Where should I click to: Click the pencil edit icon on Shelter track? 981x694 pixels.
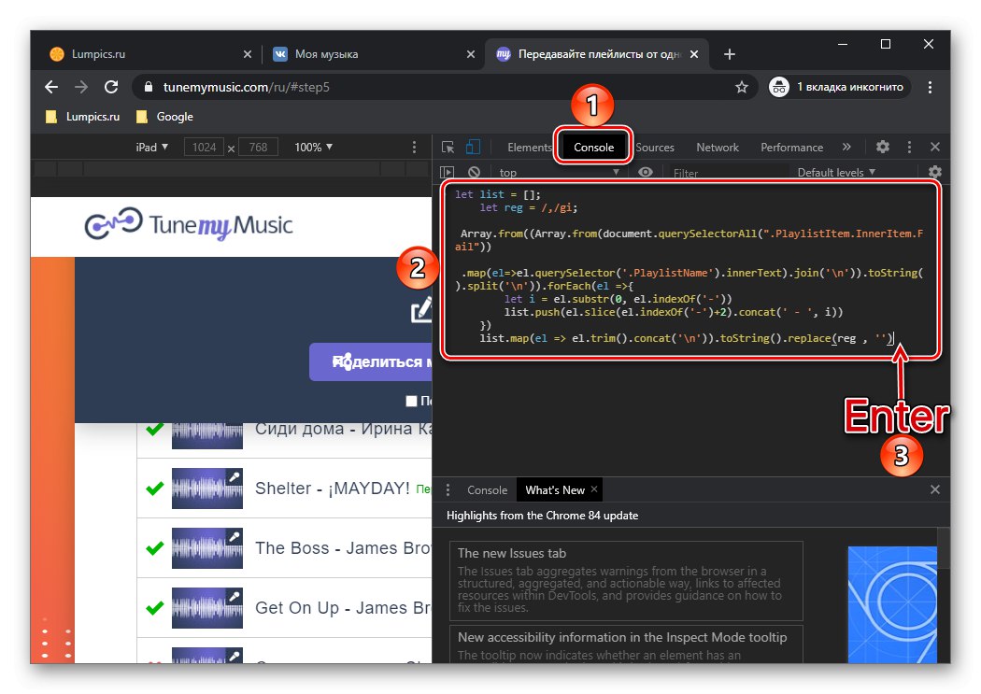point(235,476)
